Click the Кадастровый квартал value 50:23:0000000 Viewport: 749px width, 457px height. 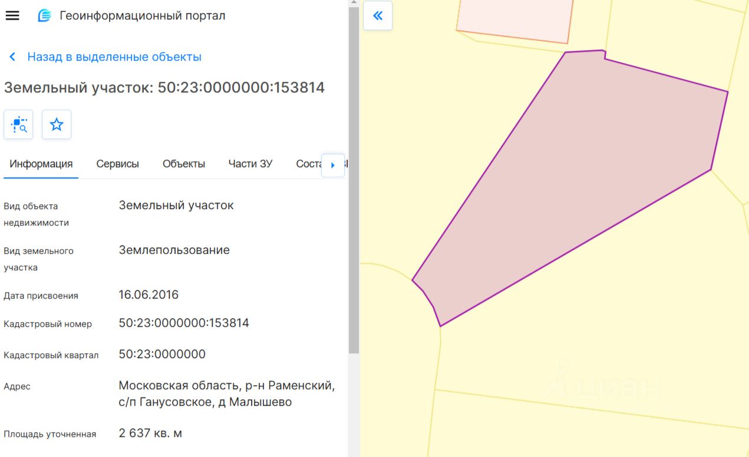[x=162, y=354]
